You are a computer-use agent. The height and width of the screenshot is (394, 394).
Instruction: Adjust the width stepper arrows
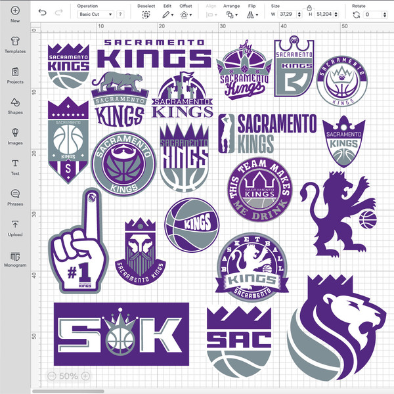point(299,14)
